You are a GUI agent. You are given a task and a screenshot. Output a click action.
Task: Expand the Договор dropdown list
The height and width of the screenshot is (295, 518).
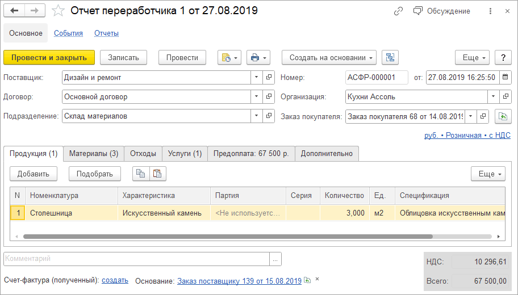pyautogui.click(x=257, y=96)
